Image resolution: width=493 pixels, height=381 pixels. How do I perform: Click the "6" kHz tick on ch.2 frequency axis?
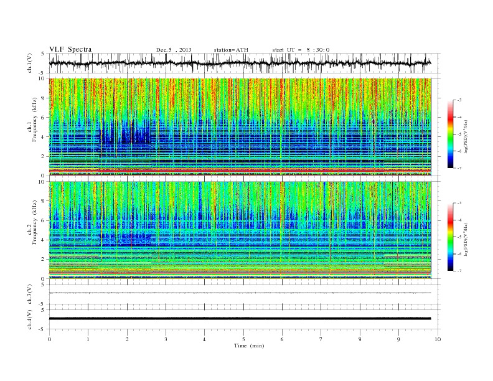[43, 220]
